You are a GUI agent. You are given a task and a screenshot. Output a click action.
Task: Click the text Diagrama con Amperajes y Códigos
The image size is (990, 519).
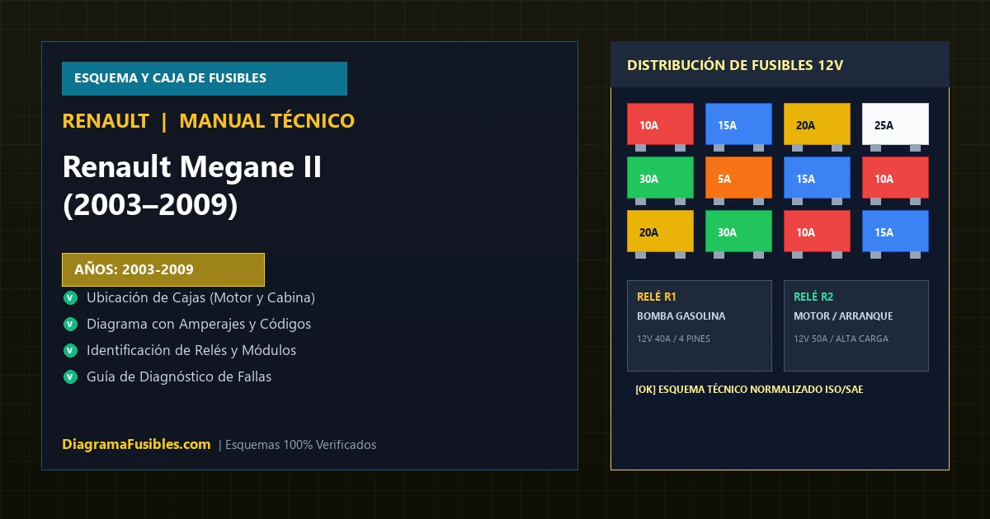199,324
